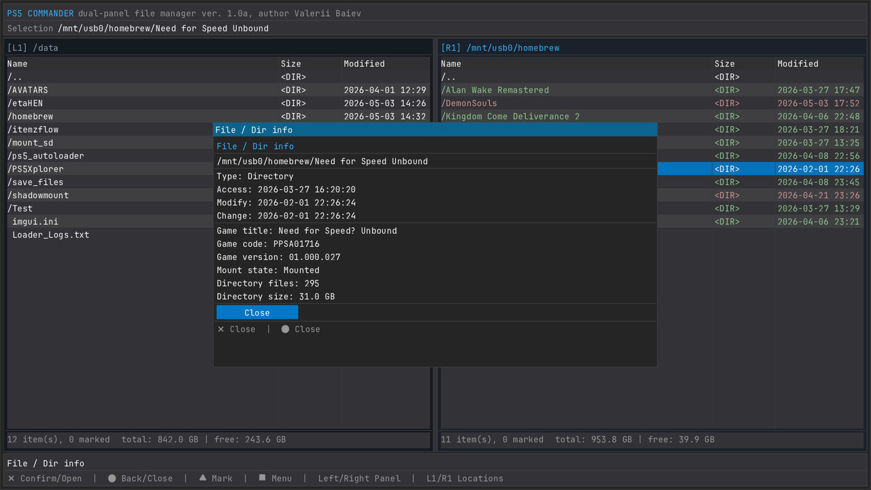Click Access: 2026-03-27 16:20:20 line
The image size is (871, 490).
286,190
